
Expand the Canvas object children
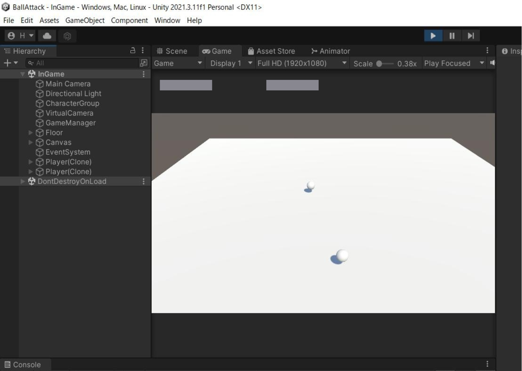tap(30, 142)
